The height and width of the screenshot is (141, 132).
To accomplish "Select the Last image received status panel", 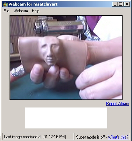I will tap(38, 136).
